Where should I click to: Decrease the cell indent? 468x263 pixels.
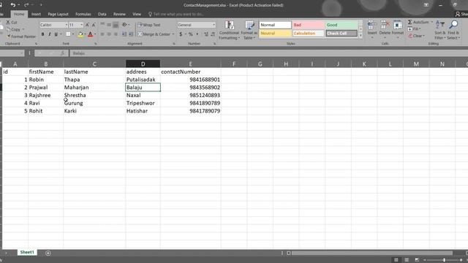124,34
